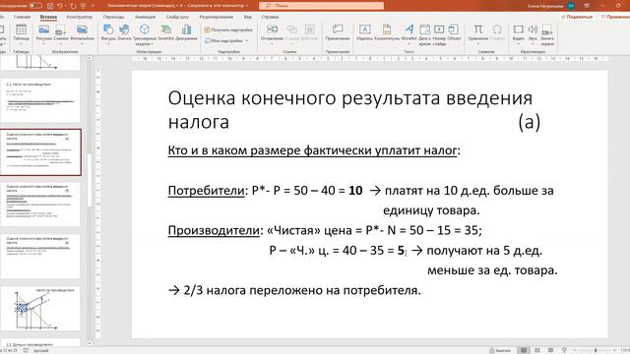Click in the Поиск search box
The height and width of the screenshot is (354, 630).
(x=322, y=6)
